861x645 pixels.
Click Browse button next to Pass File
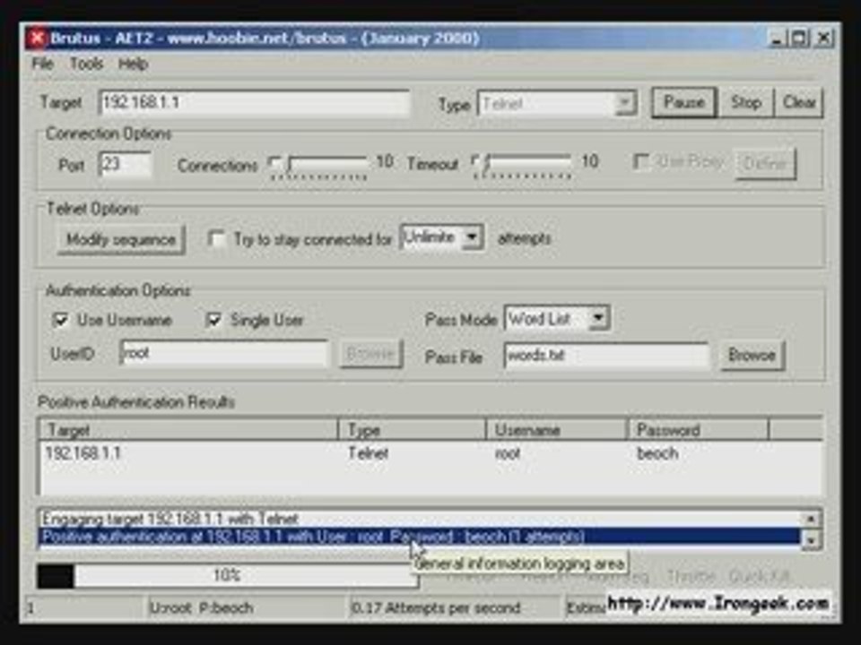pos(752,356)
